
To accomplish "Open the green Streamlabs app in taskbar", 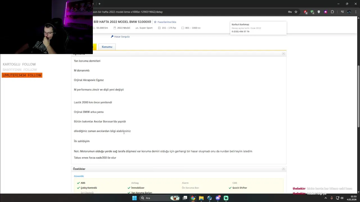I will click(226, 198).
